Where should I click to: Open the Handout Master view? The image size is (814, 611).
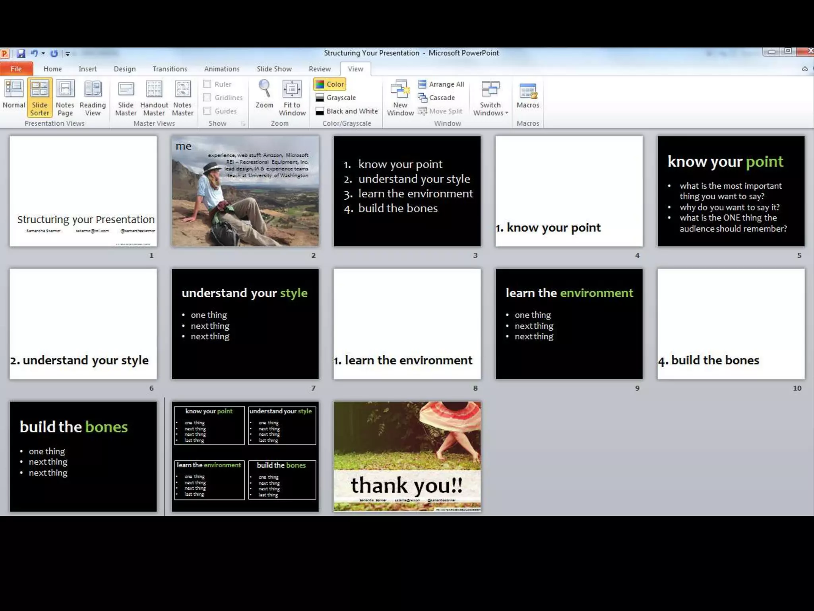click(x=154, y=98)
